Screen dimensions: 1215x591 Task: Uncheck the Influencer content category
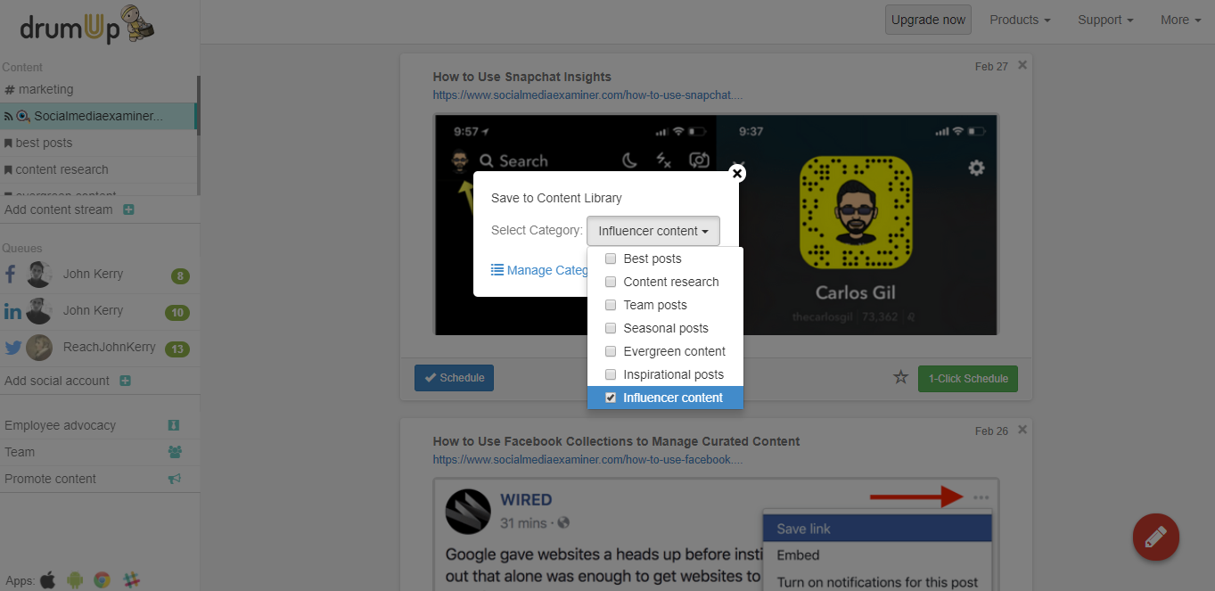click(x=611, y=398)
